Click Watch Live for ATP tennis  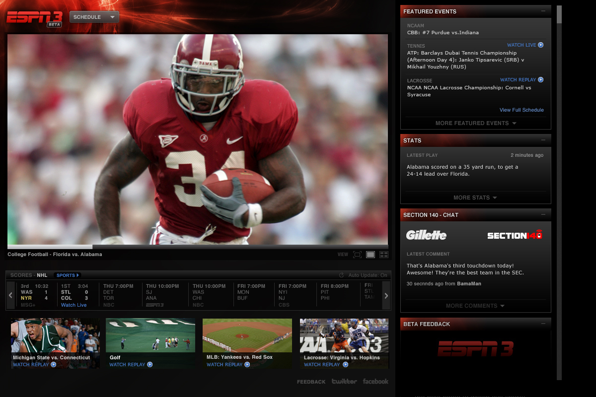[x=521, y=45]
